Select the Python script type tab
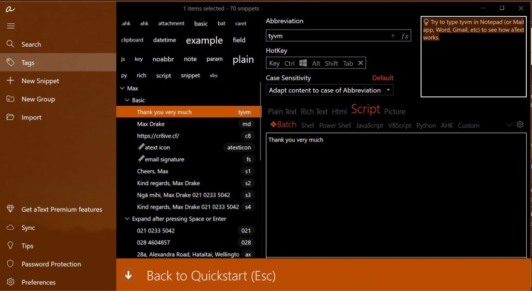The width and height of the screenshot is (532, 291). [425, 126]
